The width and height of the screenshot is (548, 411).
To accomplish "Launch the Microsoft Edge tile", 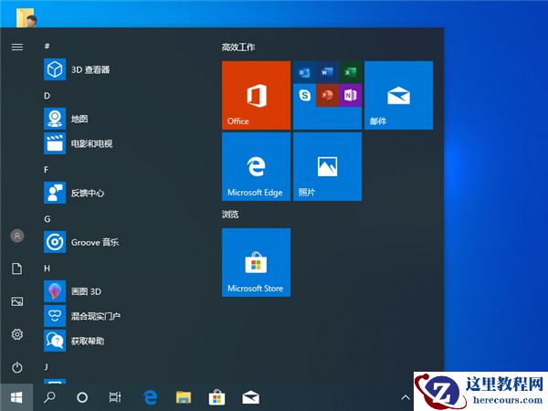I will [x=256, y=167].
